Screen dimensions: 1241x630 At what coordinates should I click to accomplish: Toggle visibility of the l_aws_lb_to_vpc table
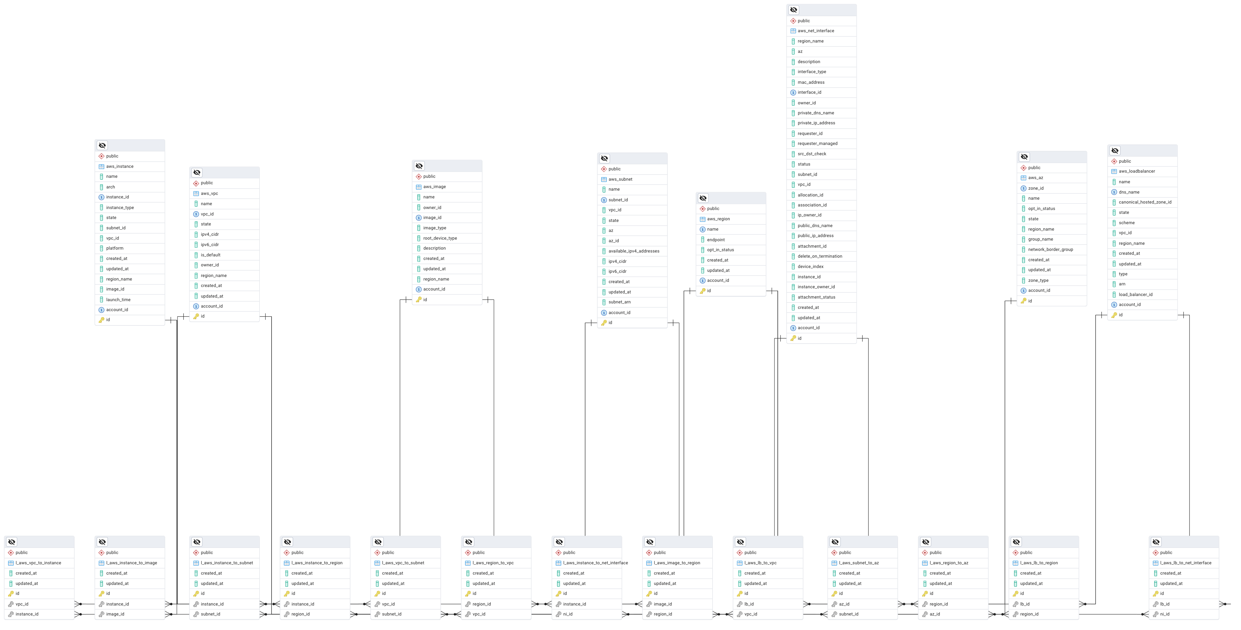(740, 542)
